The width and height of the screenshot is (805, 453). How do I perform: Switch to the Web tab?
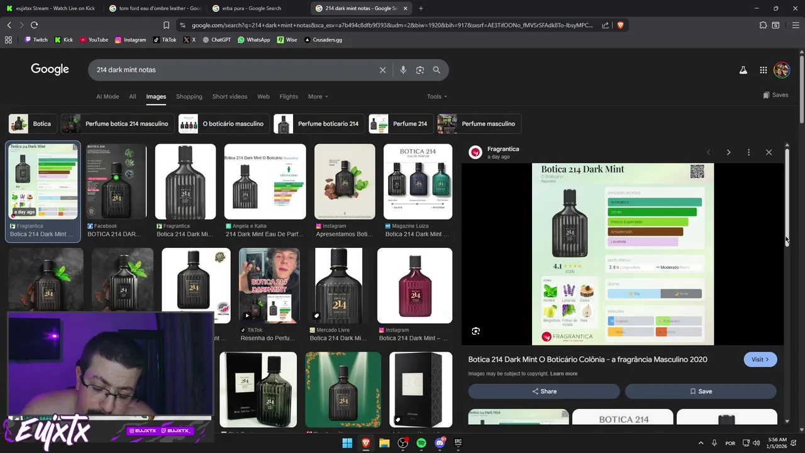point(264,96)
